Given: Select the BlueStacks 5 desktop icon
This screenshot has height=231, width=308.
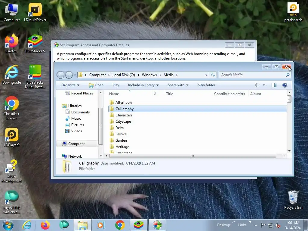Looking at the screenshot, I should pyautogui.click(x=35, y=43).
